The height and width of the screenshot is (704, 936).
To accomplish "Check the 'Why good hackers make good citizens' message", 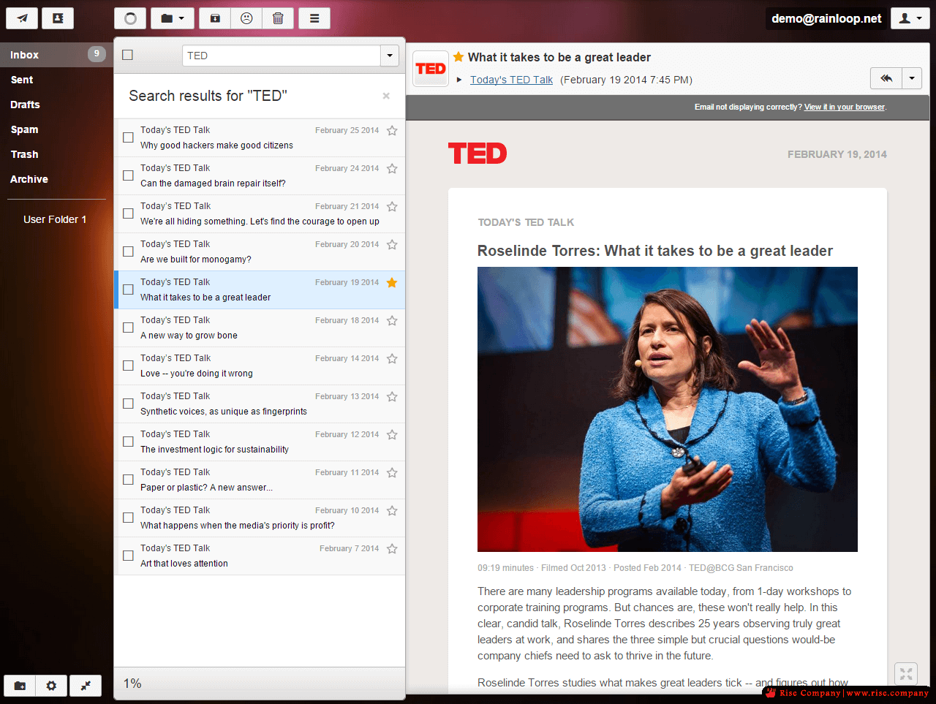I will click(x=128, y=137).
